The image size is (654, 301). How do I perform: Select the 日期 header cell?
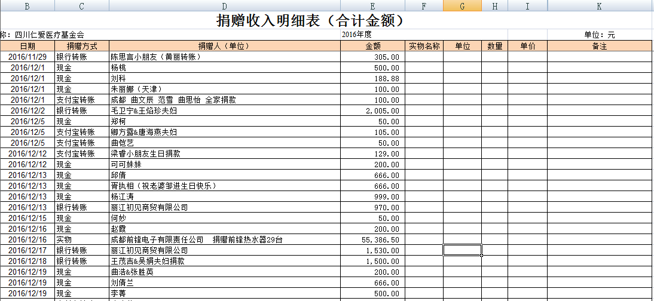(27, 46)
